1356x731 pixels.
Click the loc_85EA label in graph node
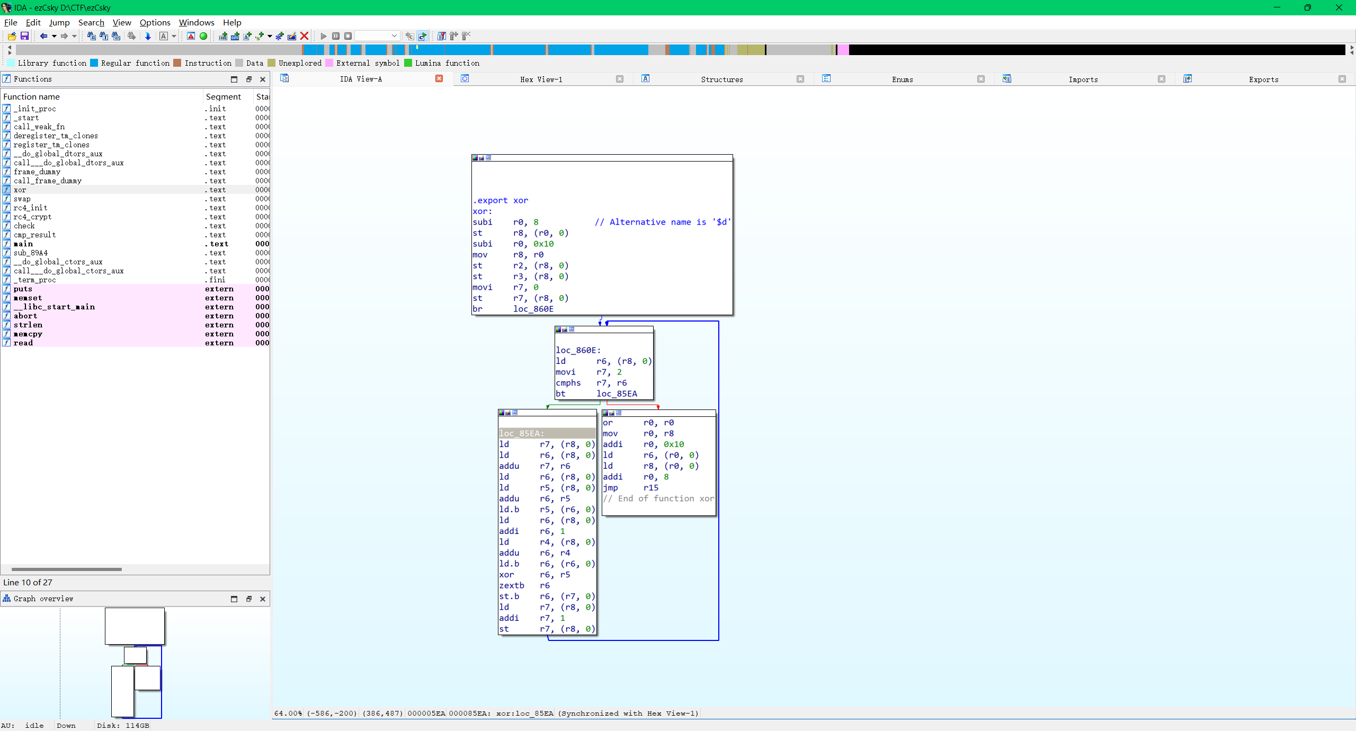(x=521, y=433)
